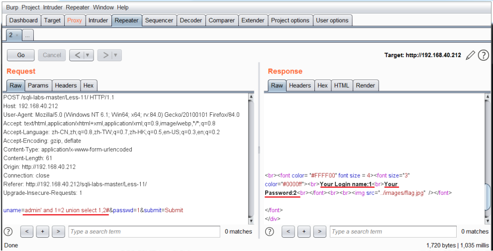Click the plus button in request search
Viewport: 493px width, 251px height.
point(42,232)
